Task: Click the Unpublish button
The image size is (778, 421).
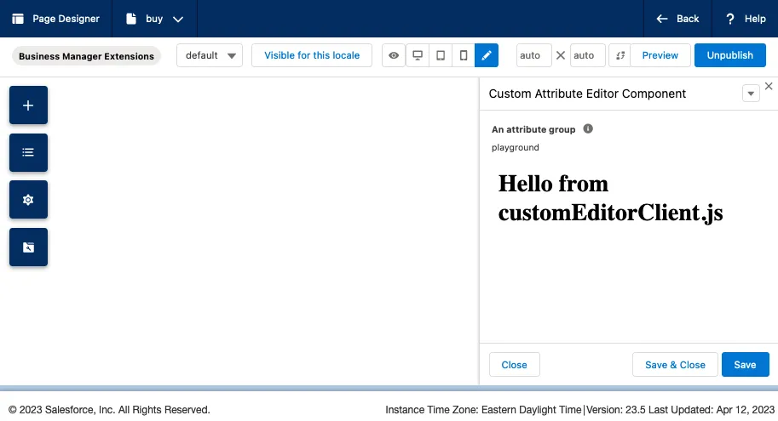Action: 729,55
